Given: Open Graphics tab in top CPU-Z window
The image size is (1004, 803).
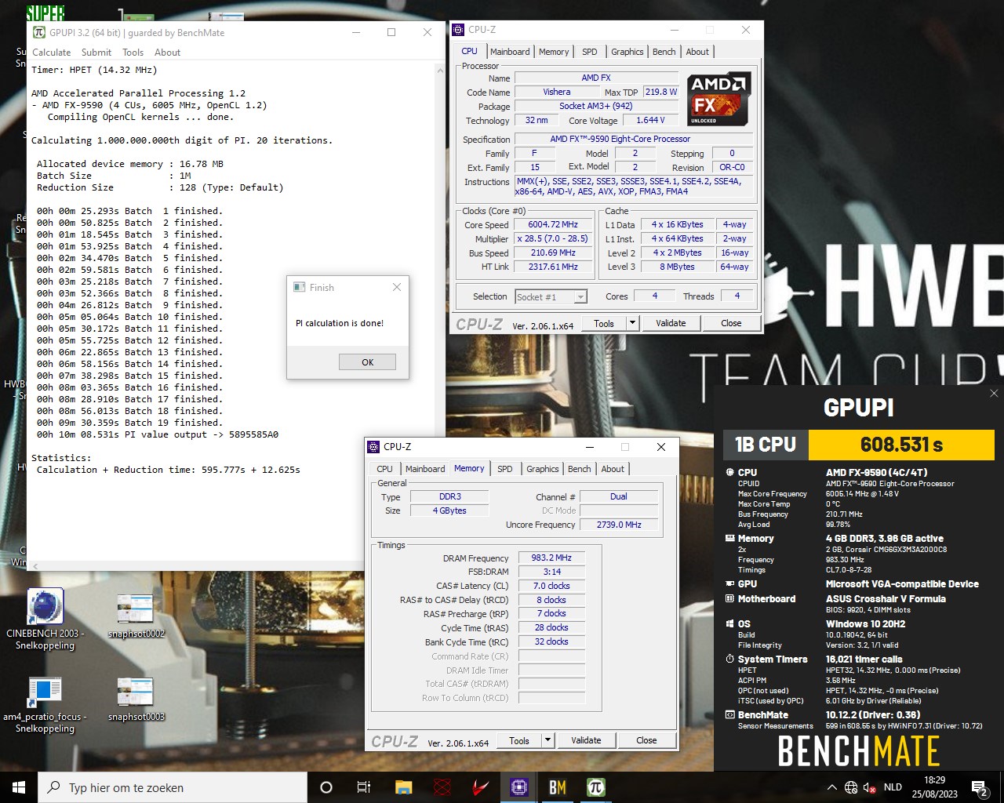Looking at the screenshot, I should pos(627,52).
